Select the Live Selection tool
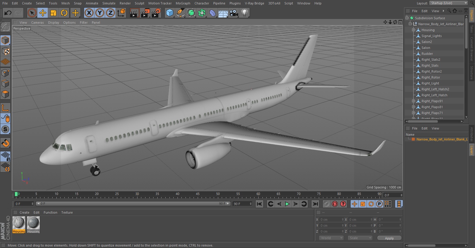 click(x=32, y=13)
